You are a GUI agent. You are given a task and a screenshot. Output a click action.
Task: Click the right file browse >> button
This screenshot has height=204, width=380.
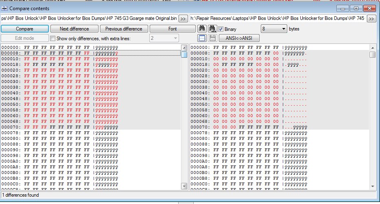pos(371,19)
